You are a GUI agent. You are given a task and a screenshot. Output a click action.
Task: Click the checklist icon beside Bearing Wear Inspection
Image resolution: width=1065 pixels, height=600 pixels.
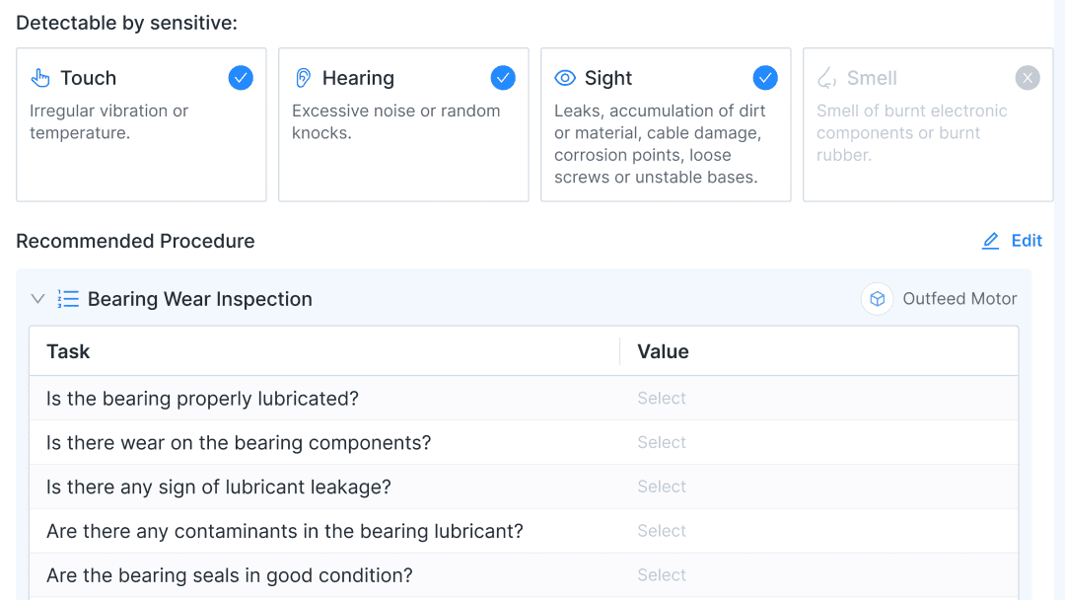(x=68, y=299)
